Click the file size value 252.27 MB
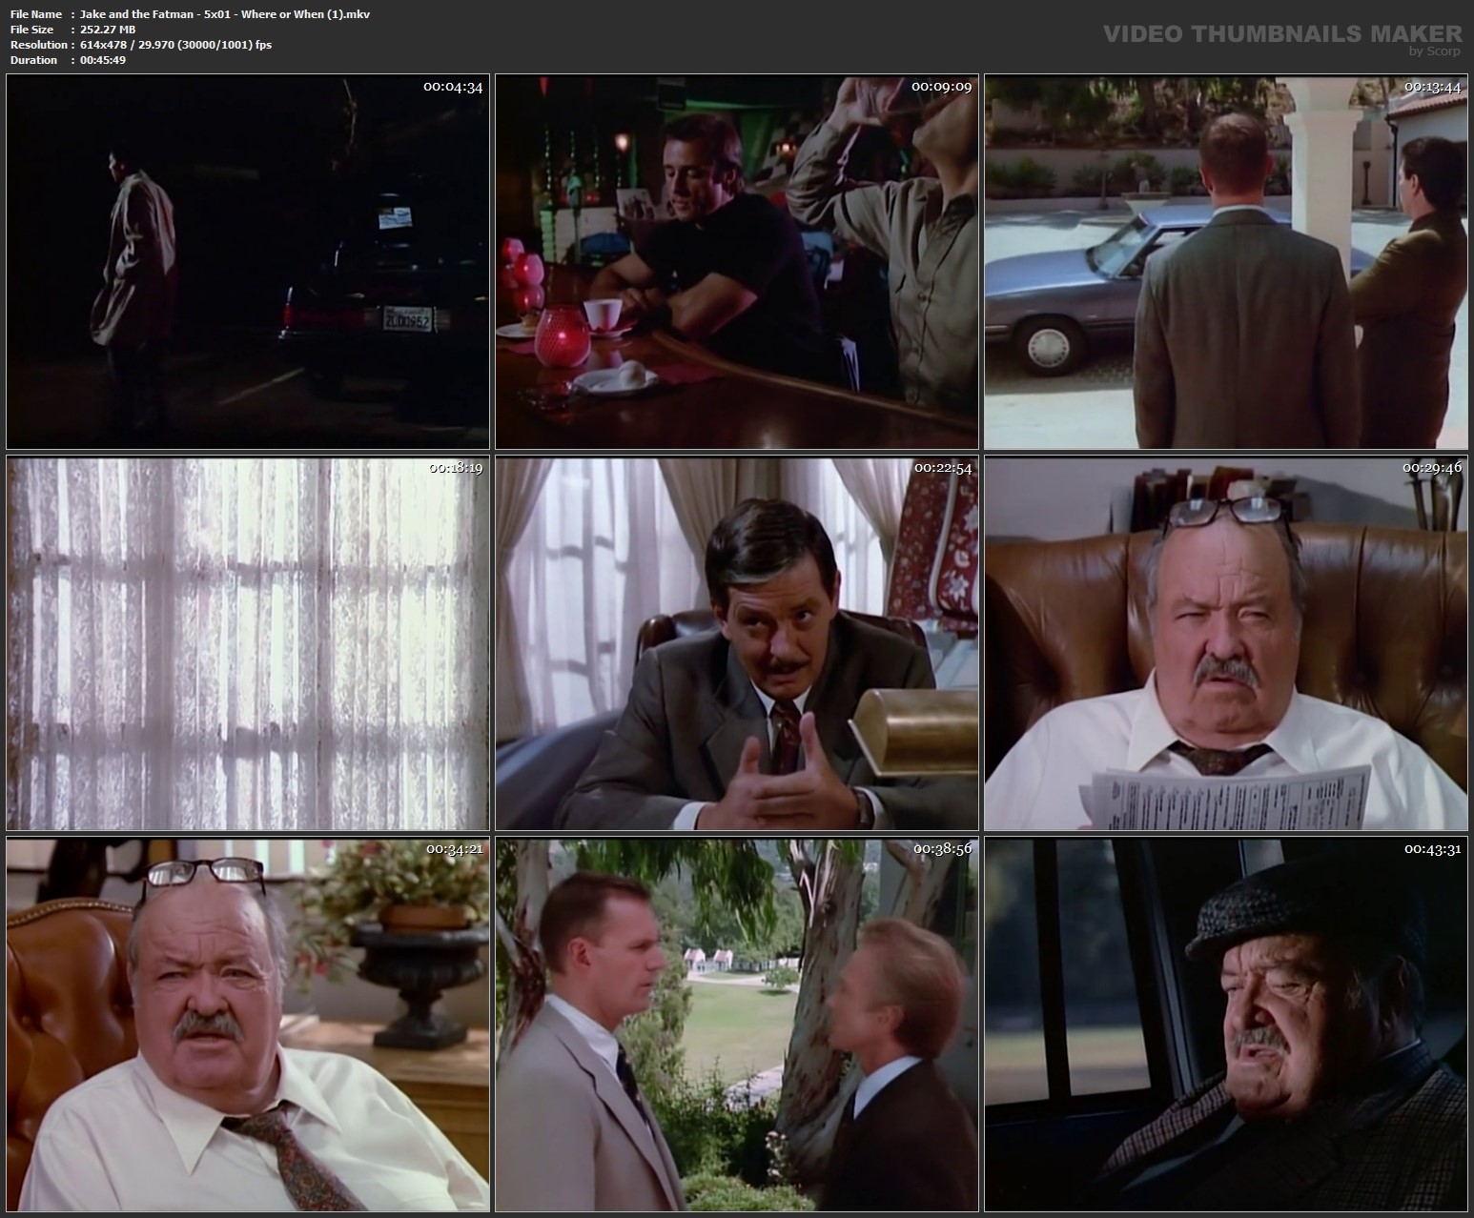The image size is (1474, 1218). (108, 30)
